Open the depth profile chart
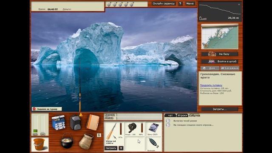Image resolution: width=272 pixels, height=153 pixels. (220, 11)
